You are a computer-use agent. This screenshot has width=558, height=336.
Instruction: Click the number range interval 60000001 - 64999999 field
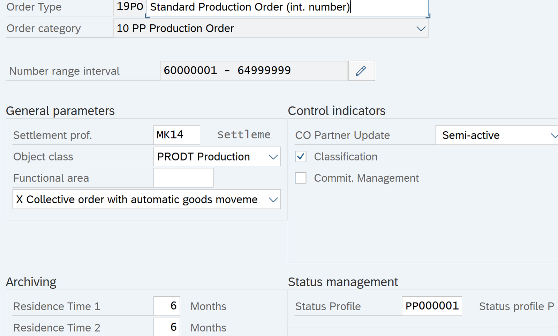pos(254,71)
